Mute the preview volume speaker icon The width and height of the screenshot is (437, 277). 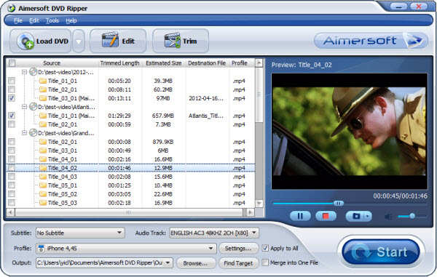388,216
